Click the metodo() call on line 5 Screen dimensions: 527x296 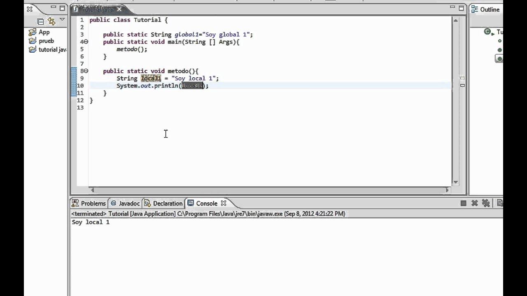[132, 49]
